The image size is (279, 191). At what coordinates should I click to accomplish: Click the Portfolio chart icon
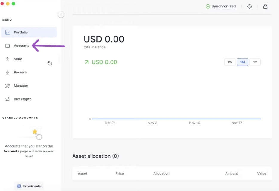pos(7,32)
